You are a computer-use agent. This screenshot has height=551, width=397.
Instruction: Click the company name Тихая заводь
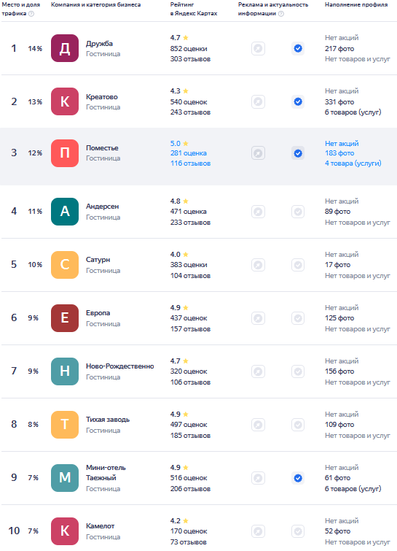pos(108,420)
